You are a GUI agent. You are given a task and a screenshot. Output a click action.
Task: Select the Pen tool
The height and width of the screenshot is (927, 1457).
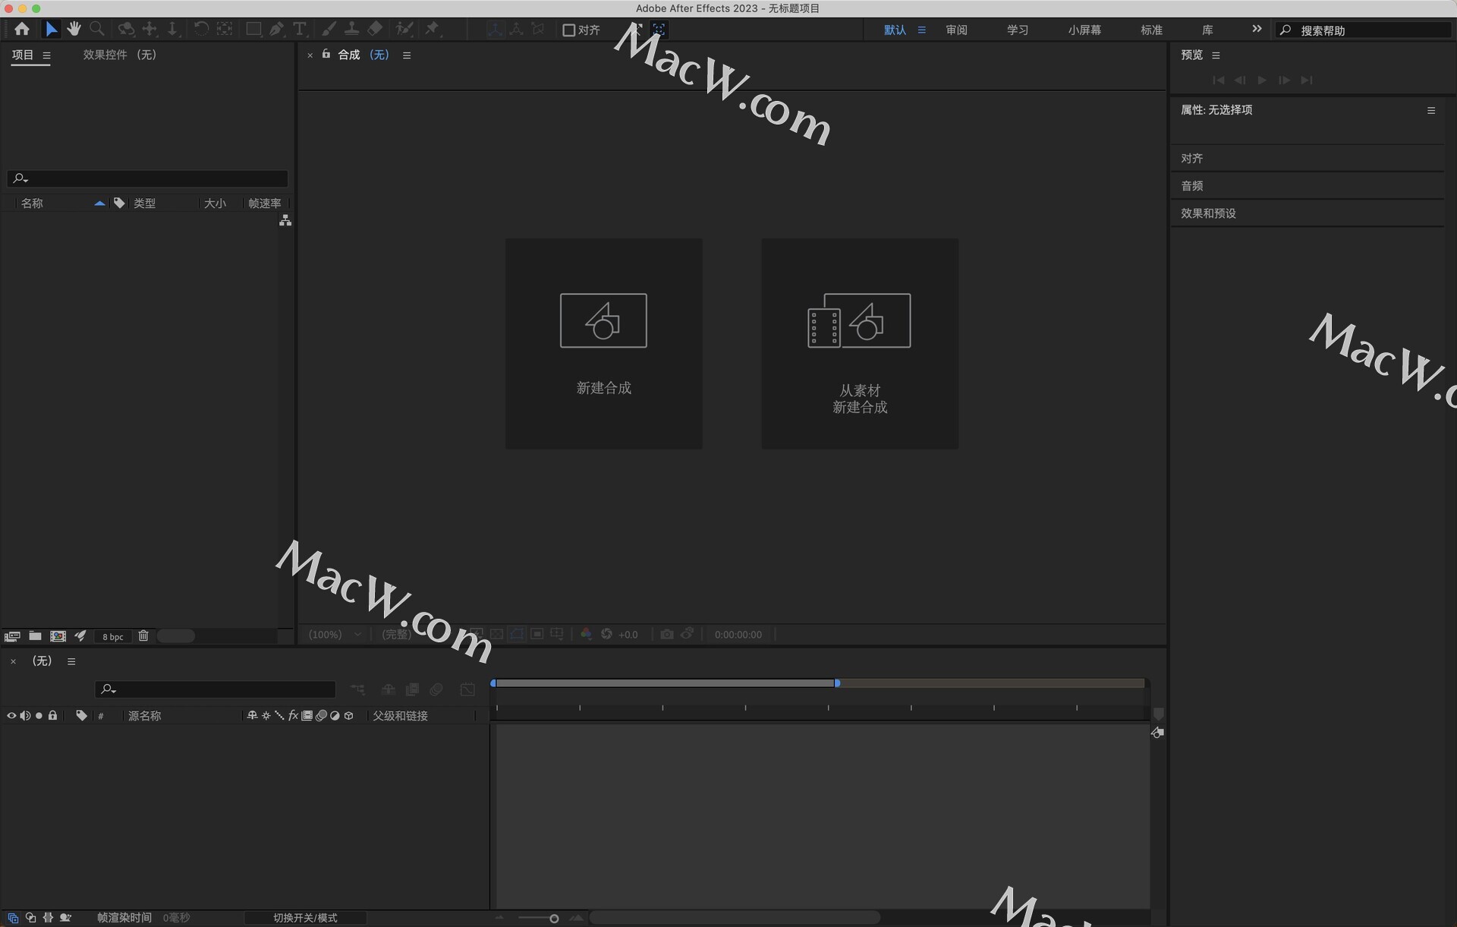[277, 30]
